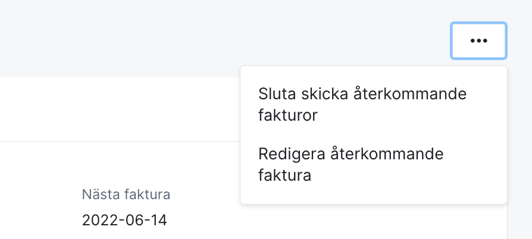This screenshot has width=532, height=239.
Task: Collapse the open overflow menu
Action: point(478,41)
